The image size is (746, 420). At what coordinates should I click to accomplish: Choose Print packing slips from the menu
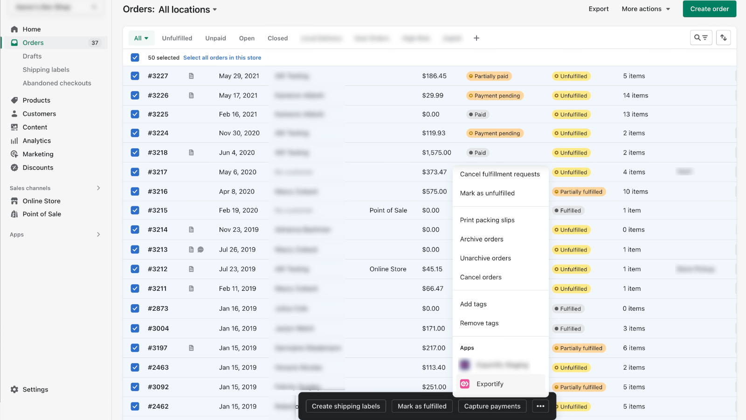click(x=487, y=220)
